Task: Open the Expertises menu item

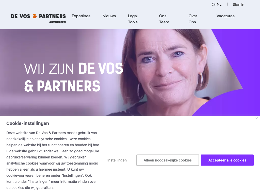Action: [81, 16]
